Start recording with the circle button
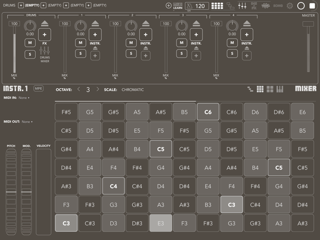320x240 pixels. (301, 5)
